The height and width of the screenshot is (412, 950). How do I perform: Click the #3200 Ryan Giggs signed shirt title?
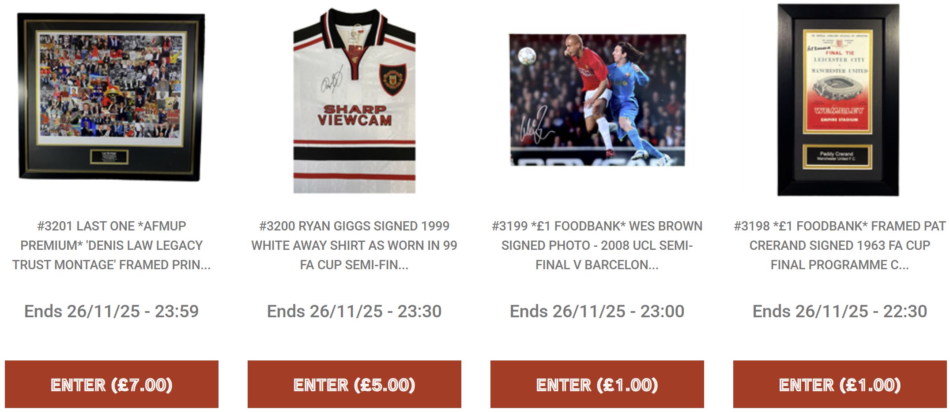[x=354, y=245]
